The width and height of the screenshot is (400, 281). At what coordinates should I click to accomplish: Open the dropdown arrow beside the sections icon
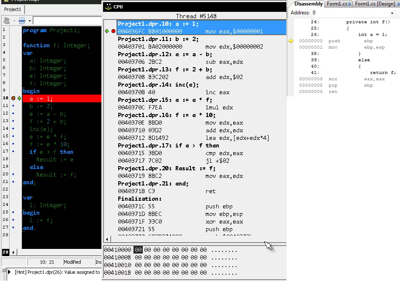click(x=29, y=21)
